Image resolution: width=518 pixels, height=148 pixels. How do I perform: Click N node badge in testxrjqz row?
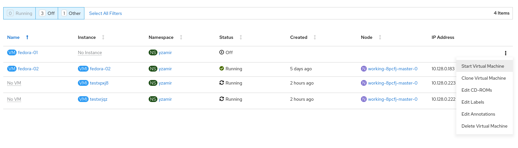tap(364, 99)
